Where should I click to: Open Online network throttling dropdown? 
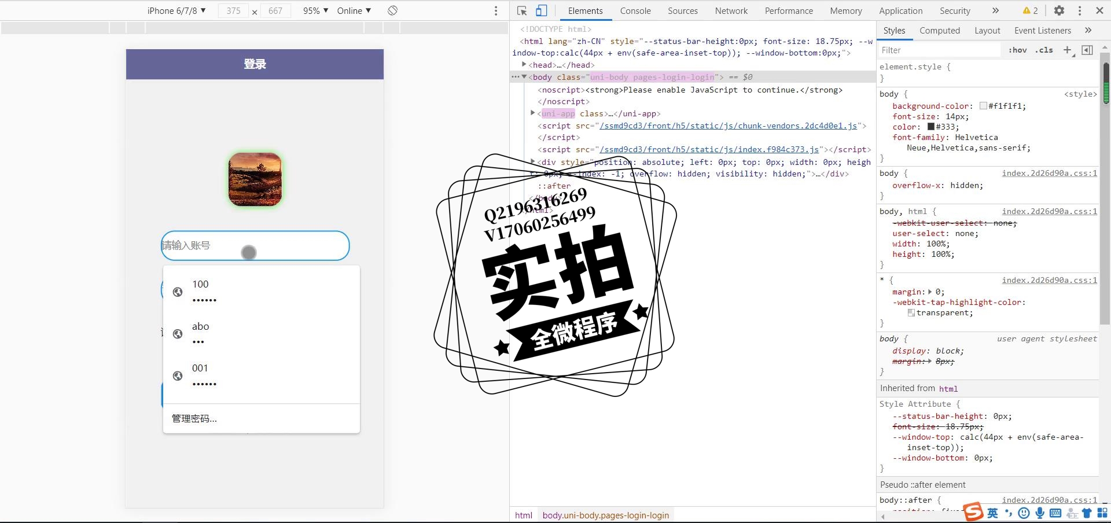(354, 10)
